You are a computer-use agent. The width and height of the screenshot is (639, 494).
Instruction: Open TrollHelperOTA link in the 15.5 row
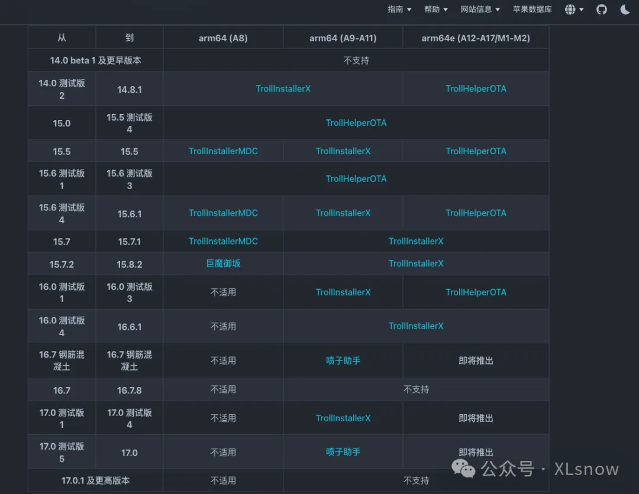pyautogui.click(x=476, y=151)
